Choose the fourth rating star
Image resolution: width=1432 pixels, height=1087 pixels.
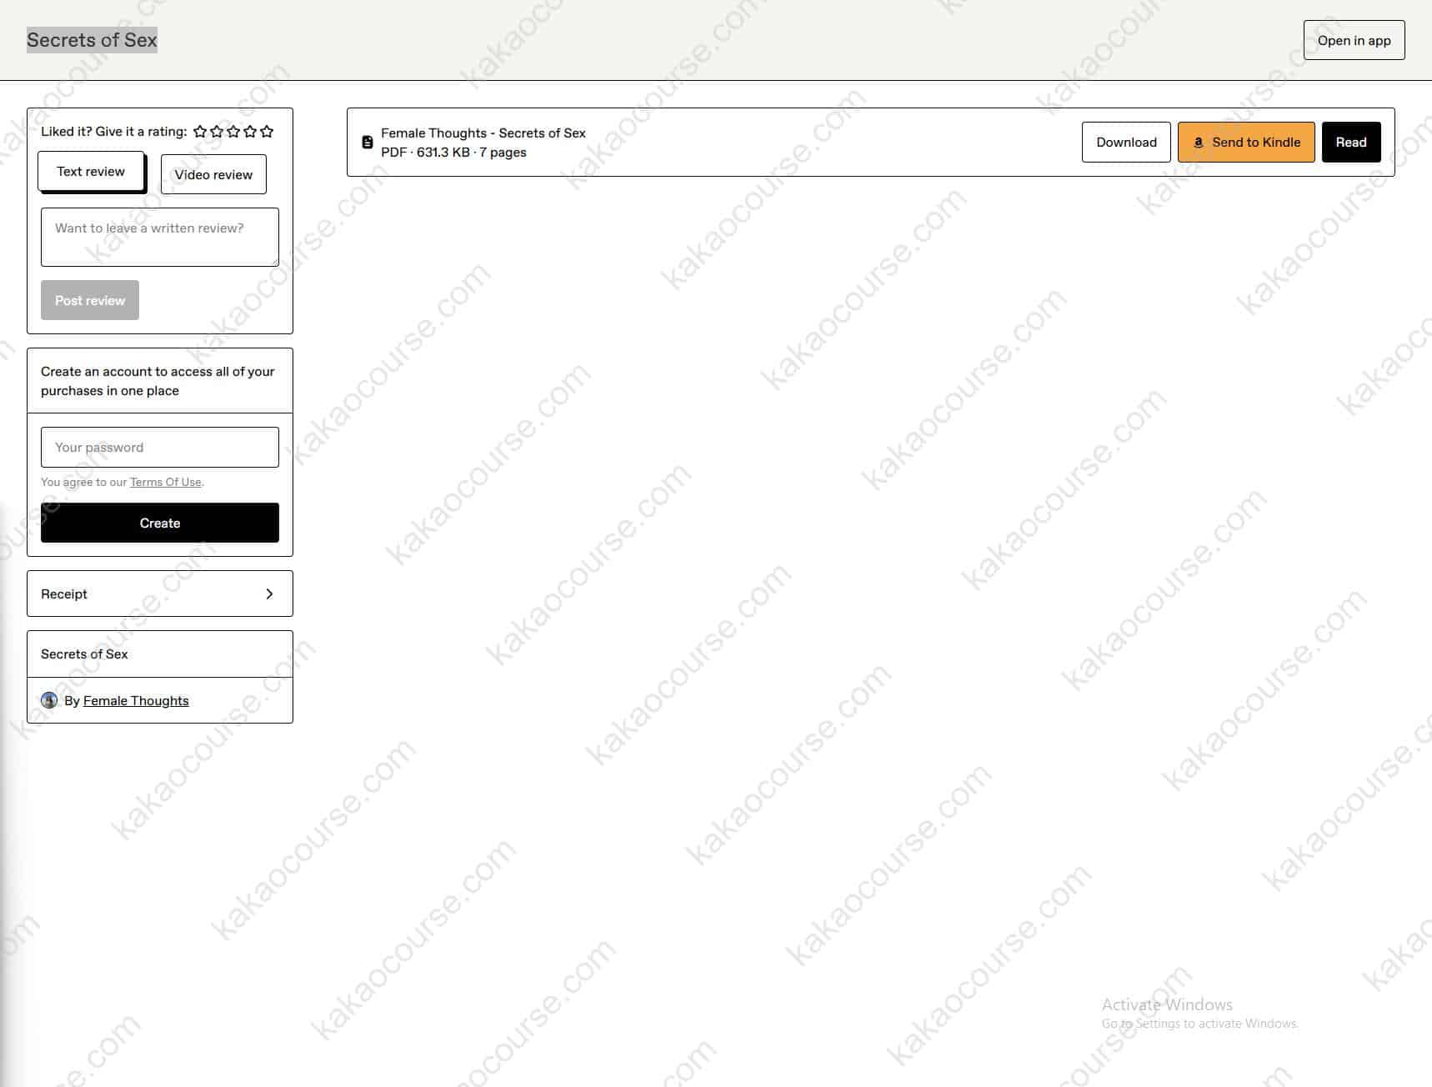pyautogui.click(x=250, y=132)
